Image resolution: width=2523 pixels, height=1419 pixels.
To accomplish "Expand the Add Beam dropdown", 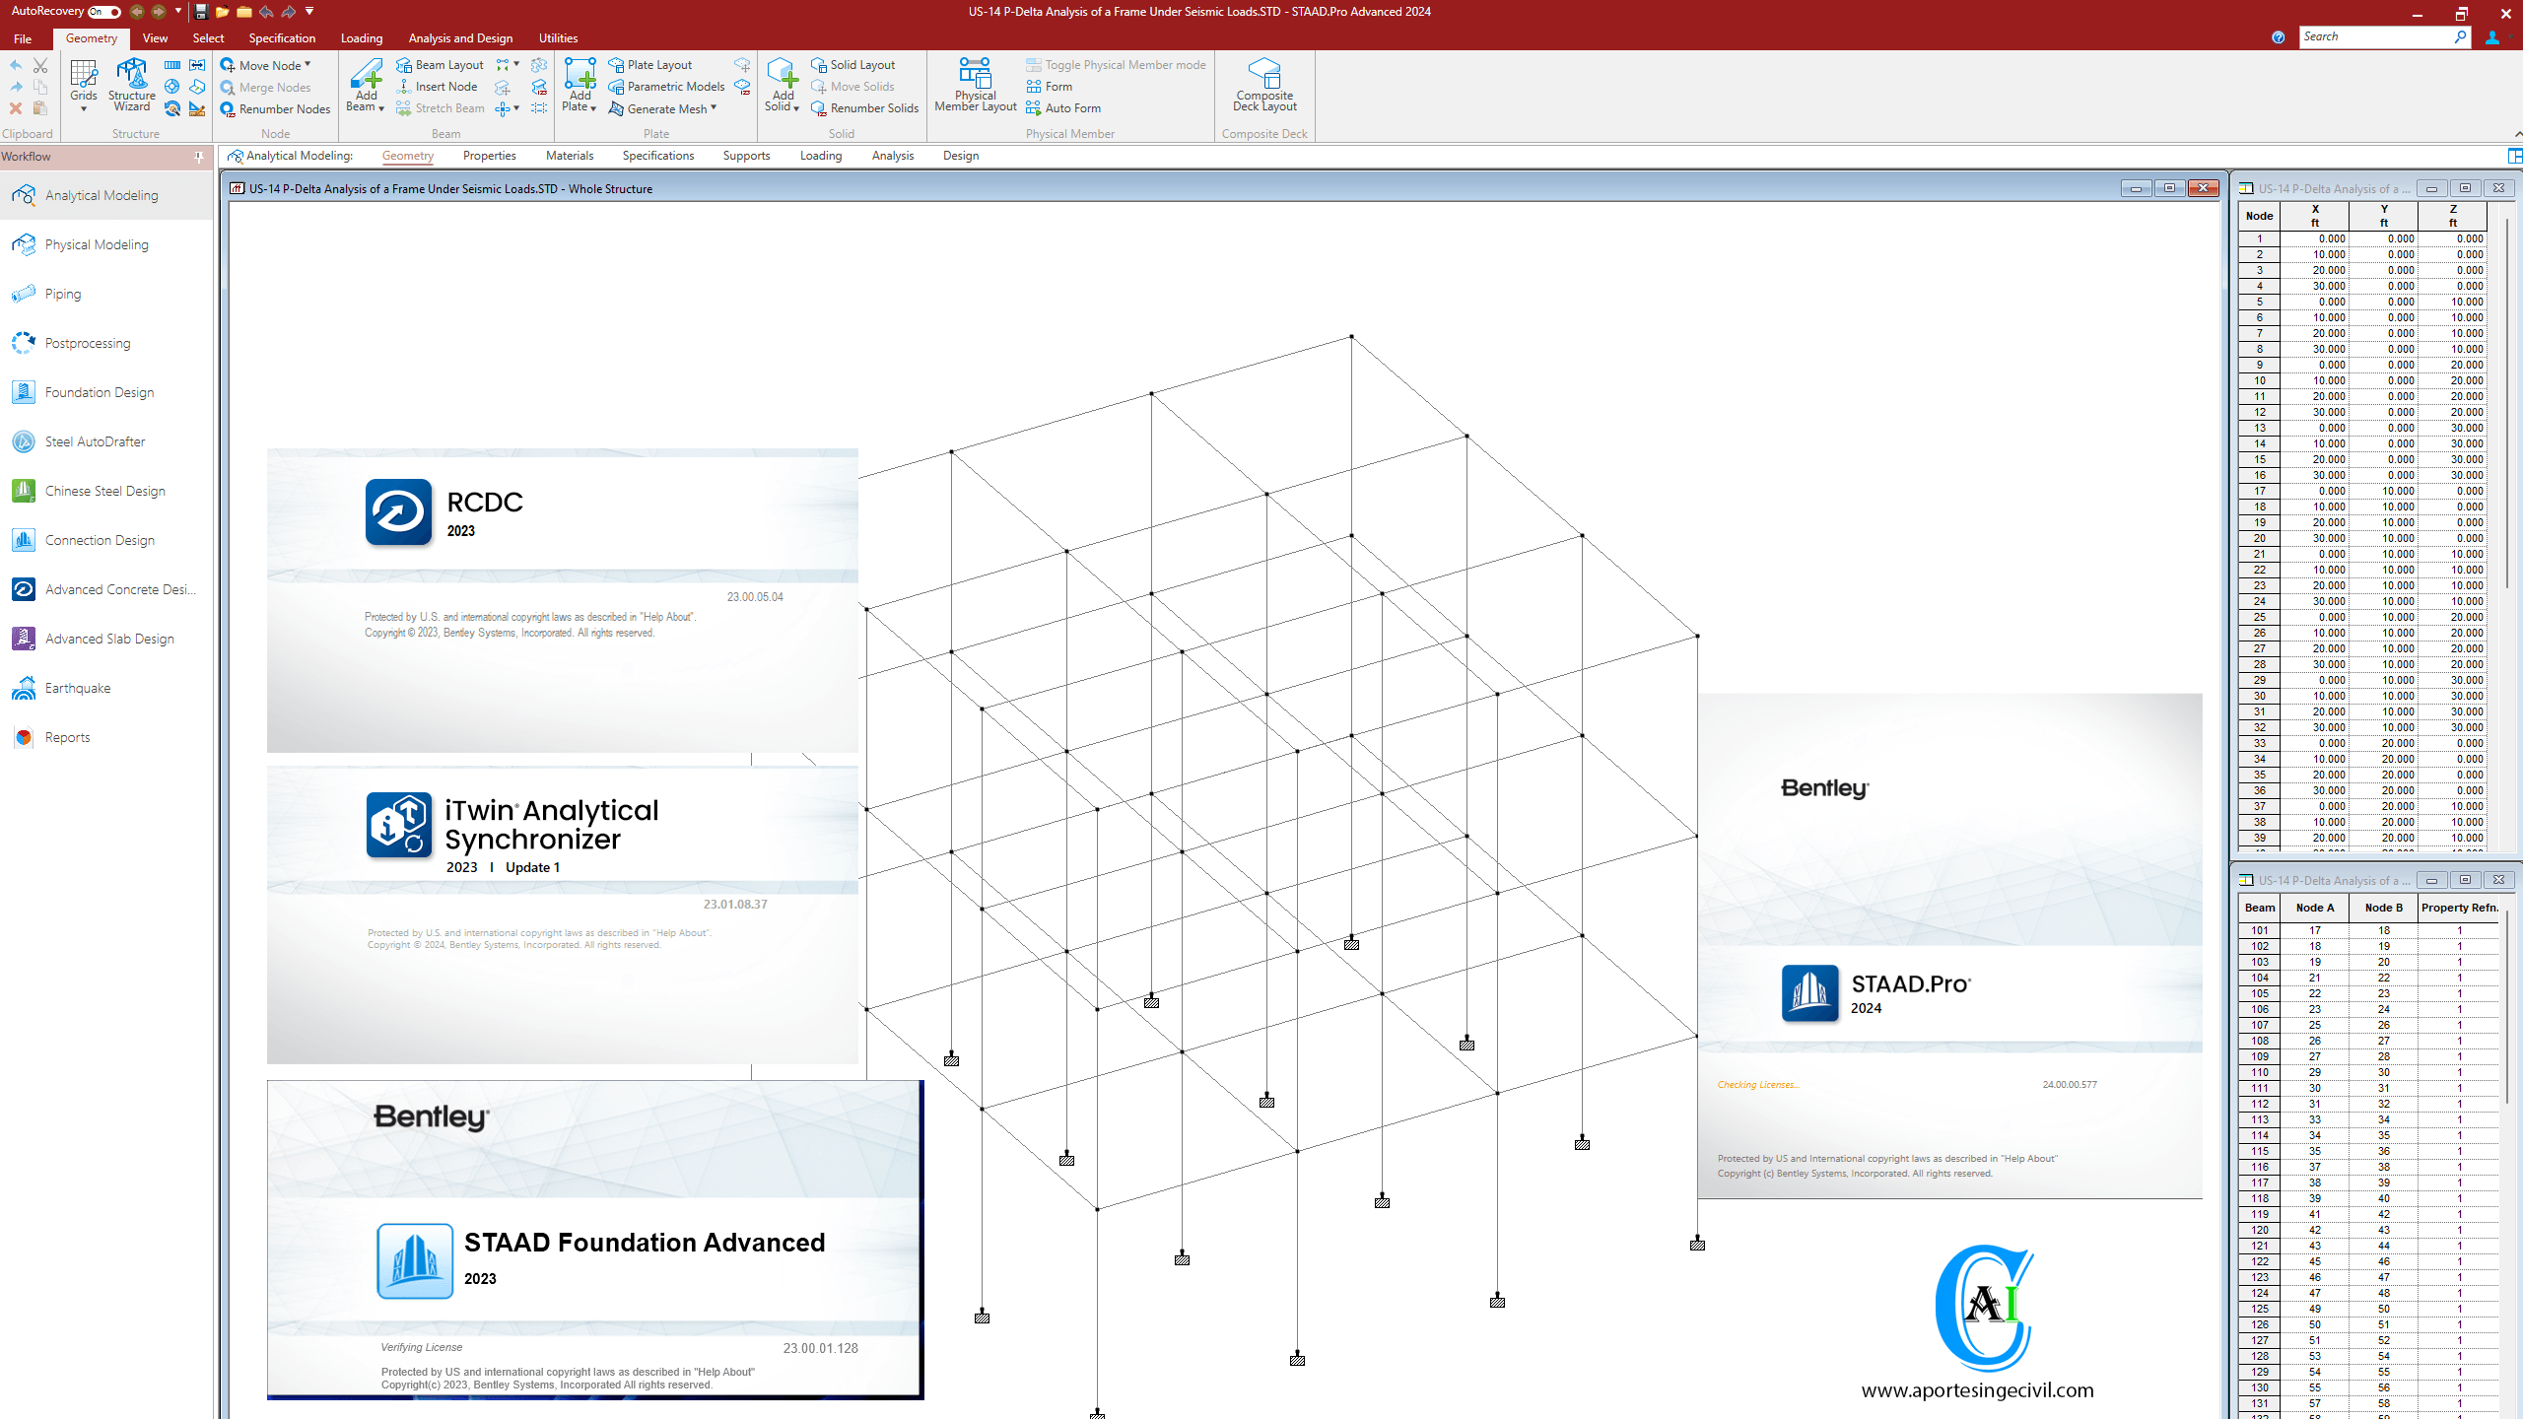I will (380, 107).
